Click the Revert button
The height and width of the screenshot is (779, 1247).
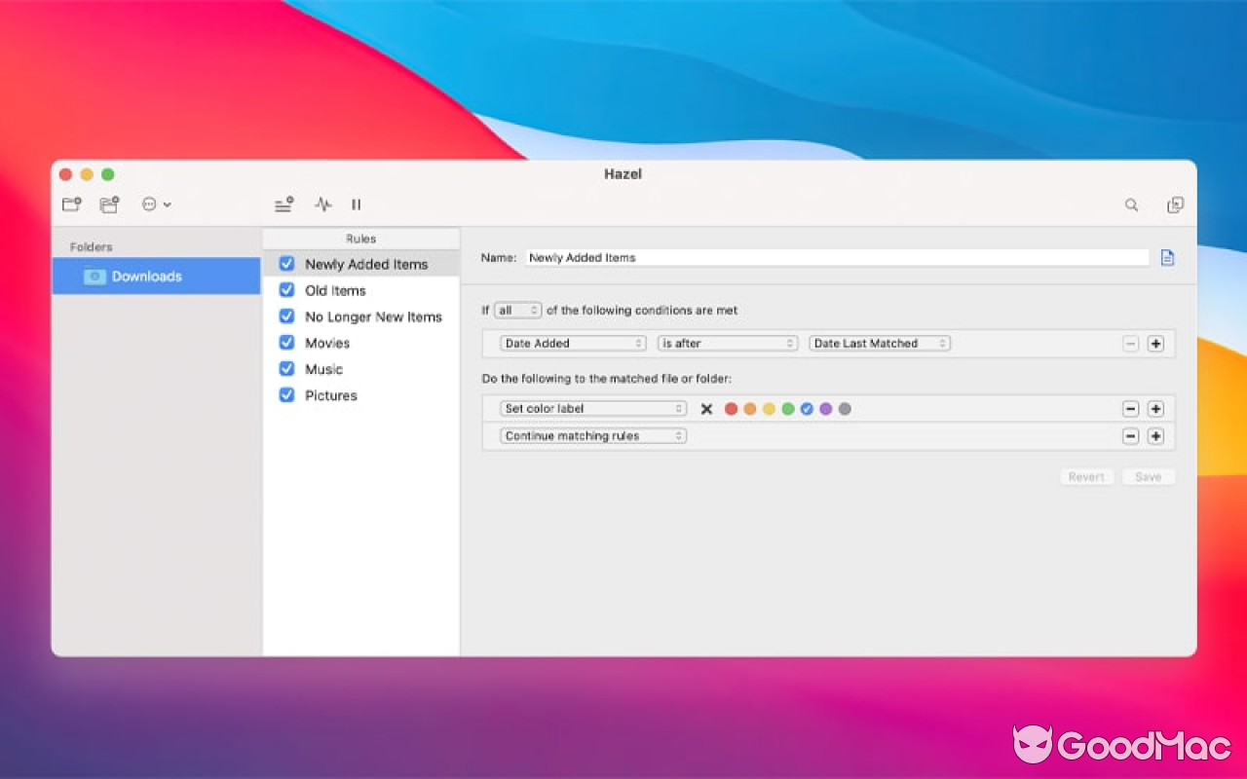(1086, 476)
